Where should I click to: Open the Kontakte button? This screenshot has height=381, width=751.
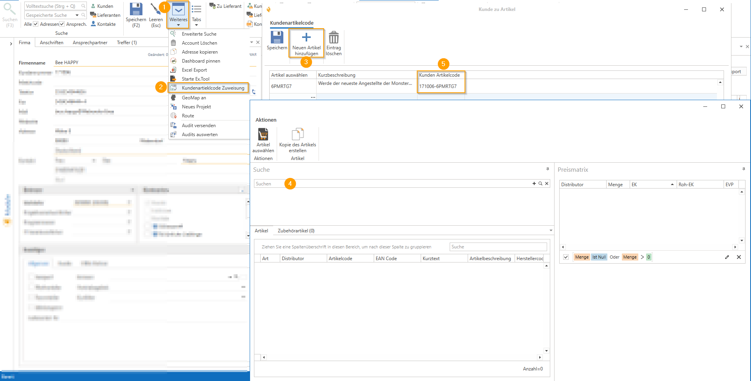pos(103,24)
